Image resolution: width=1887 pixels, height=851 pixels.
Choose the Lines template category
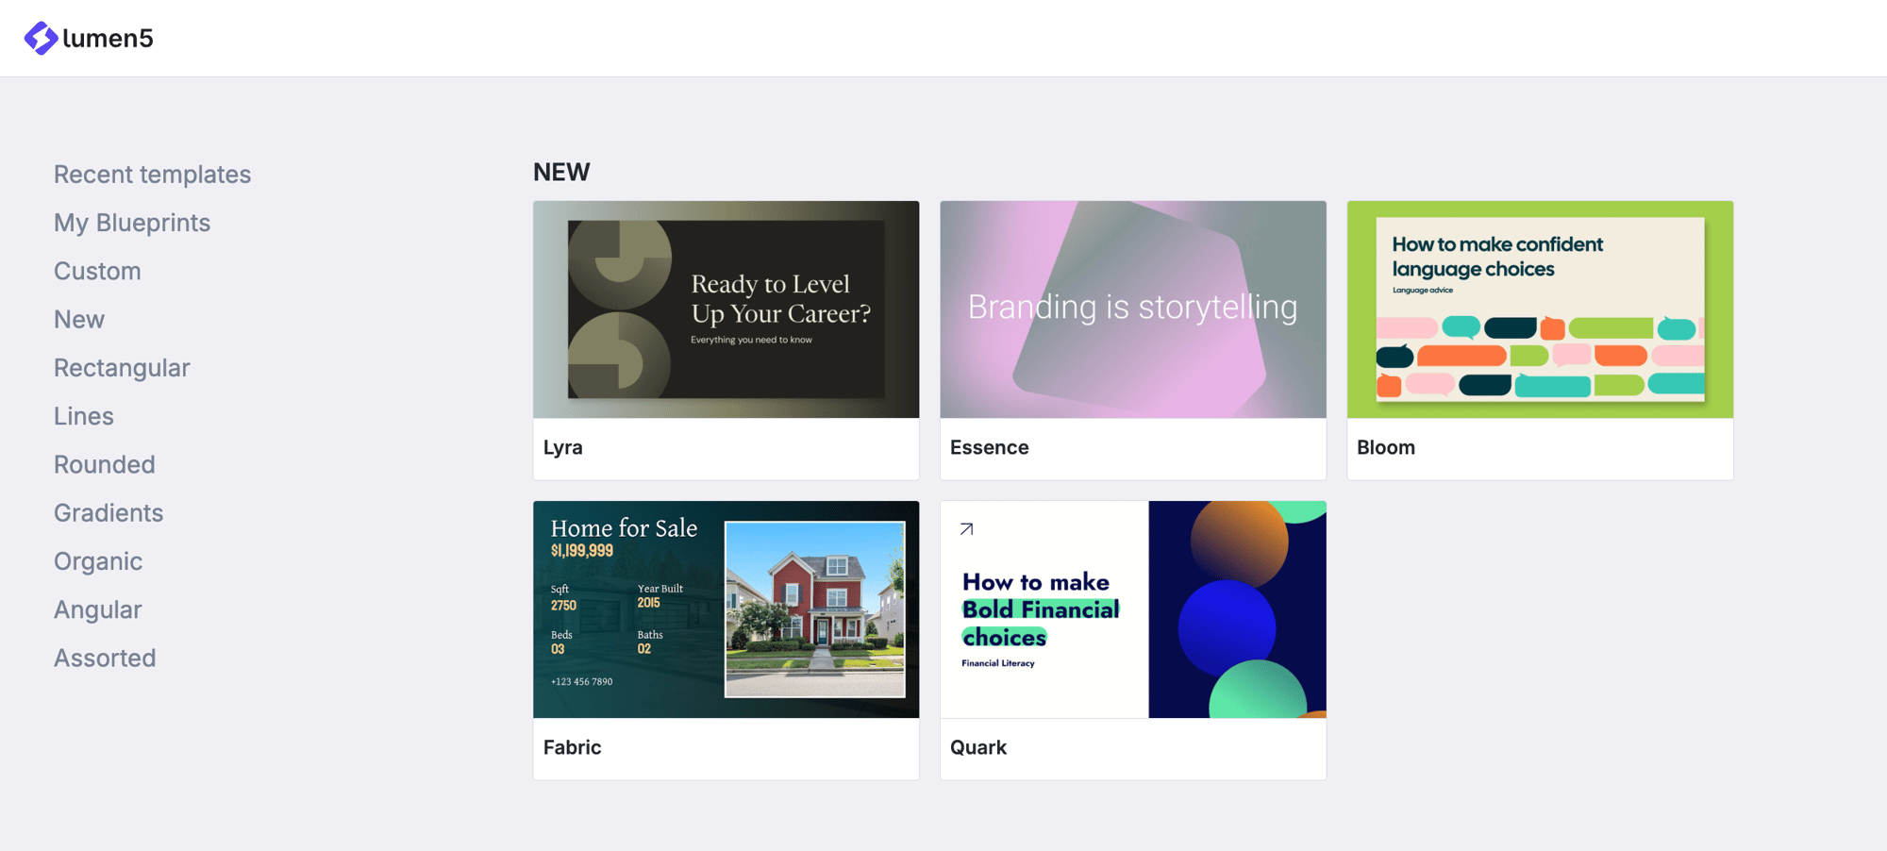coord(84,416)
